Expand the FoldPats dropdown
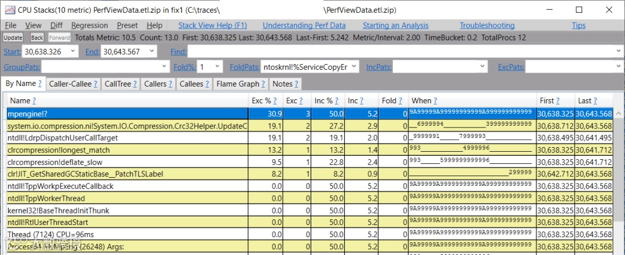625x255 pixels. click(354, 67)
